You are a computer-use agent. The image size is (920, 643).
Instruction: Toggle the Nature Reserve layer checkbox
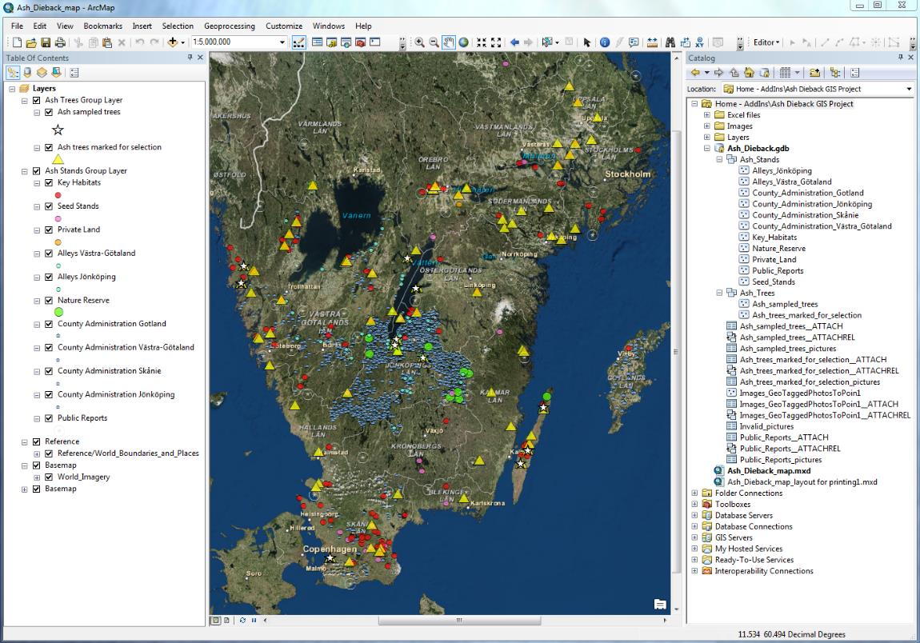tap(49, 301)
